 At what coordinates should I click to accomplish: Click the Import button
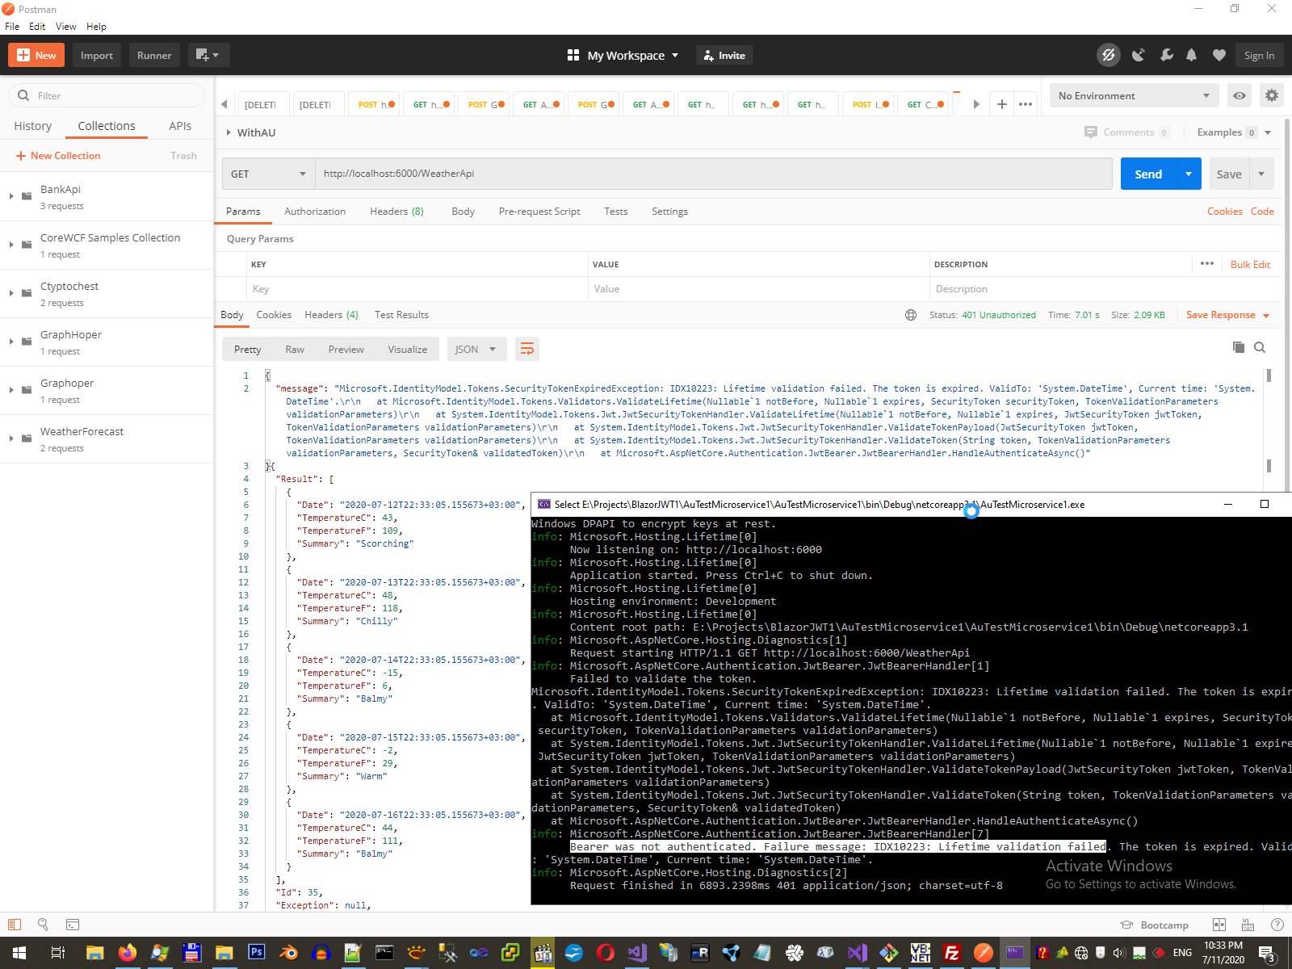[x=97, y=55]
